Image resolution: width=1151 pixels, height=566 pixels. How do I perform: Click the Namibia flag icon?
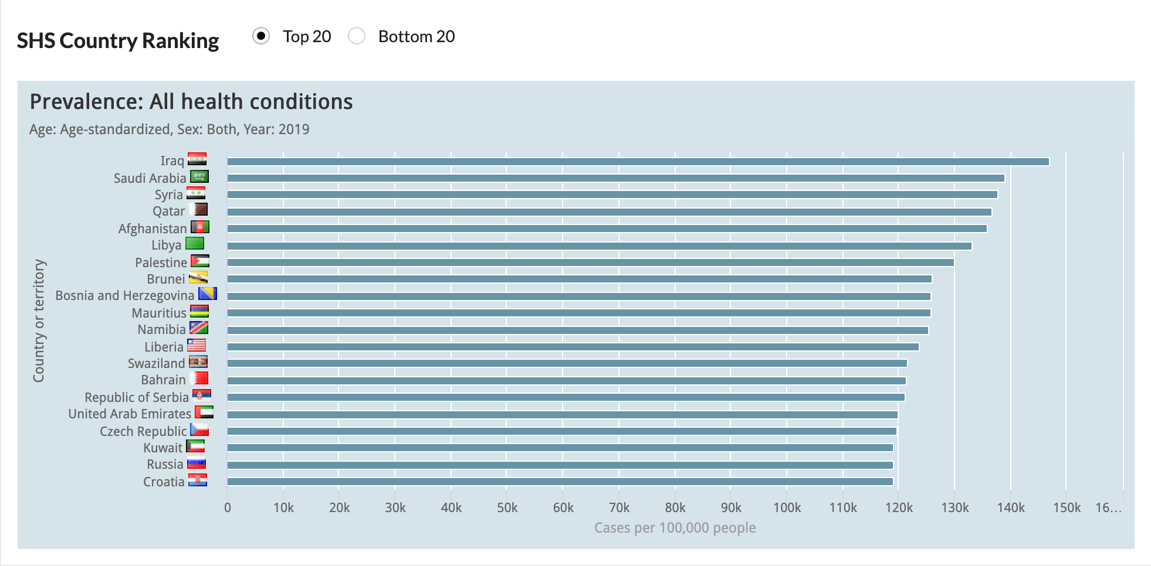199,328
